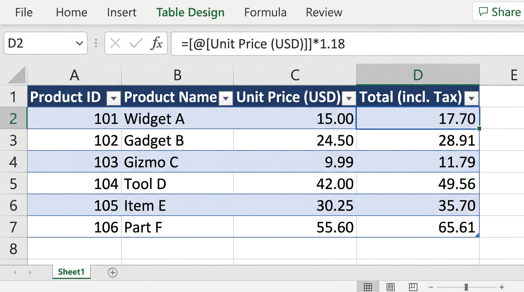Viewport: 524px width, 292px height.
Task: Click the zoom slider handle
Action: tap(466, 287)
